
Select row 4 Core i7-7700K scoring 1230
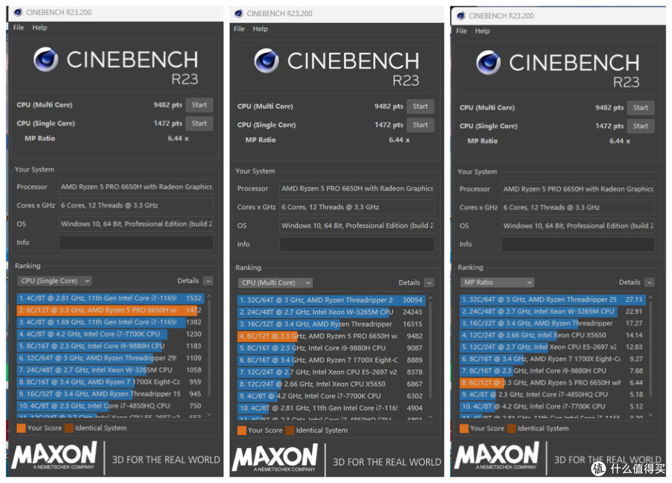pos(111,334)
